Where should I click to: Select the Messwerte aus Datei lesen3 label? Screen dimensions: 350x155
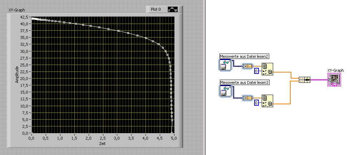(245, 82)
